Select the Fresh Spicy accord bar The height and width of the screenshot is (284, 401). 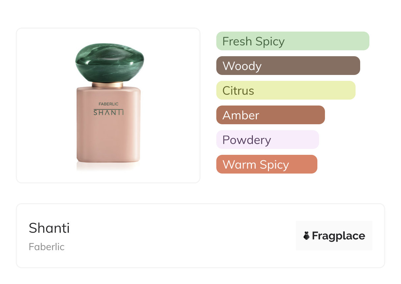[x=292, y=41]
